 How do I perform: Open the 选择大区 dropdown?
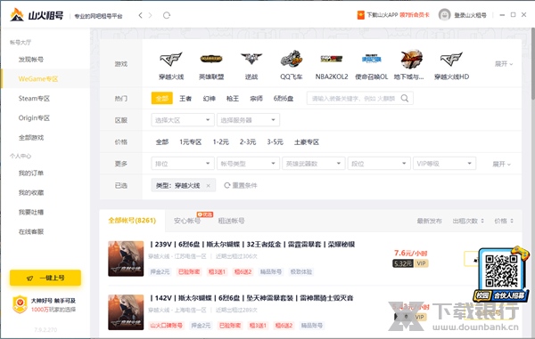pyautogui.click(x=183, y=120)
